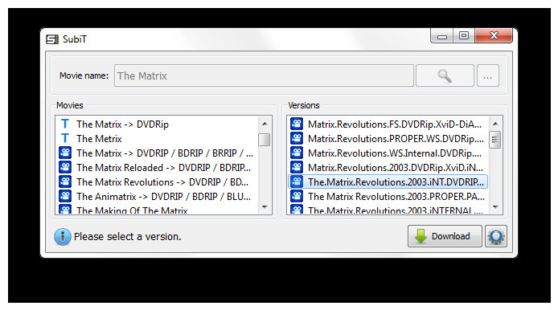Select 'The Matrix Reloaded' movie row

pos(157,167)
